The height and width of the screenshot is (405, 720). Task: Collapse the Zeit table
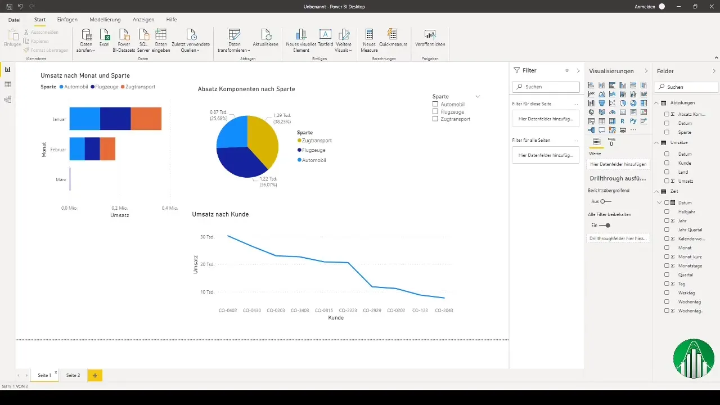656,192
